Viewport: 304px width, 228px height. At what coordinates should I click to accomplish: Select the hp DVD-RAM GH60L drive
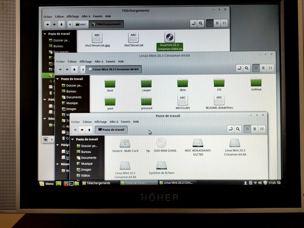pyautogui.click(x=161, y=145)
